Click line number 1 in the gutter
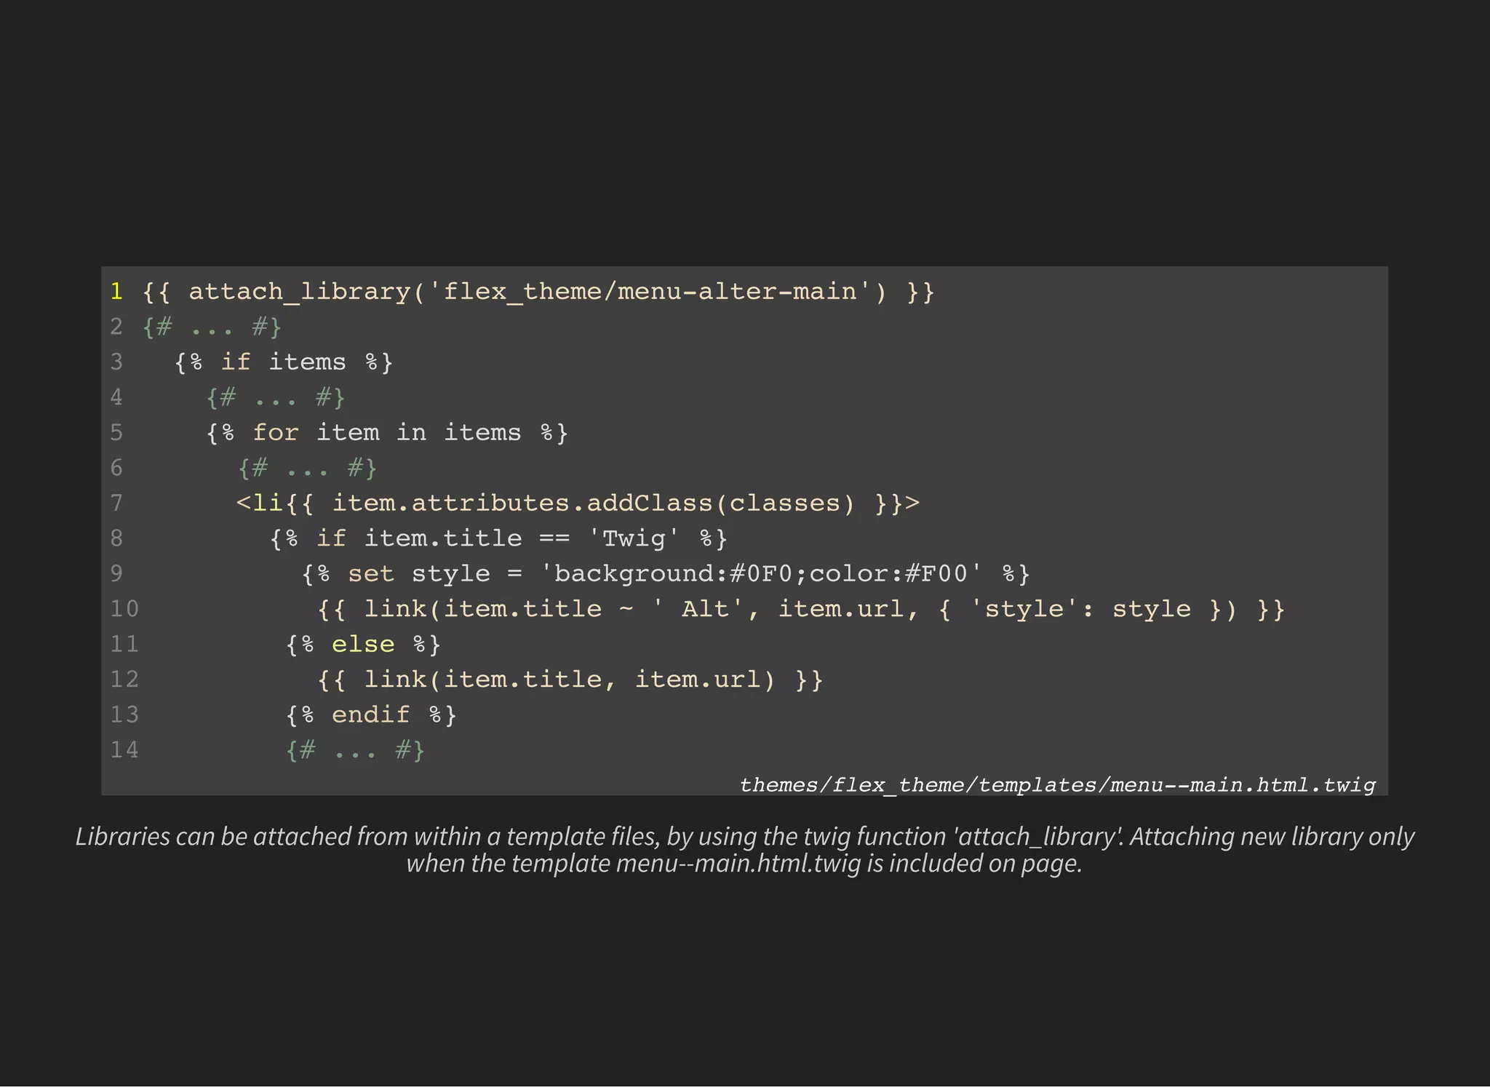This screenshot has width=1490, height=1087. [116, 292]
